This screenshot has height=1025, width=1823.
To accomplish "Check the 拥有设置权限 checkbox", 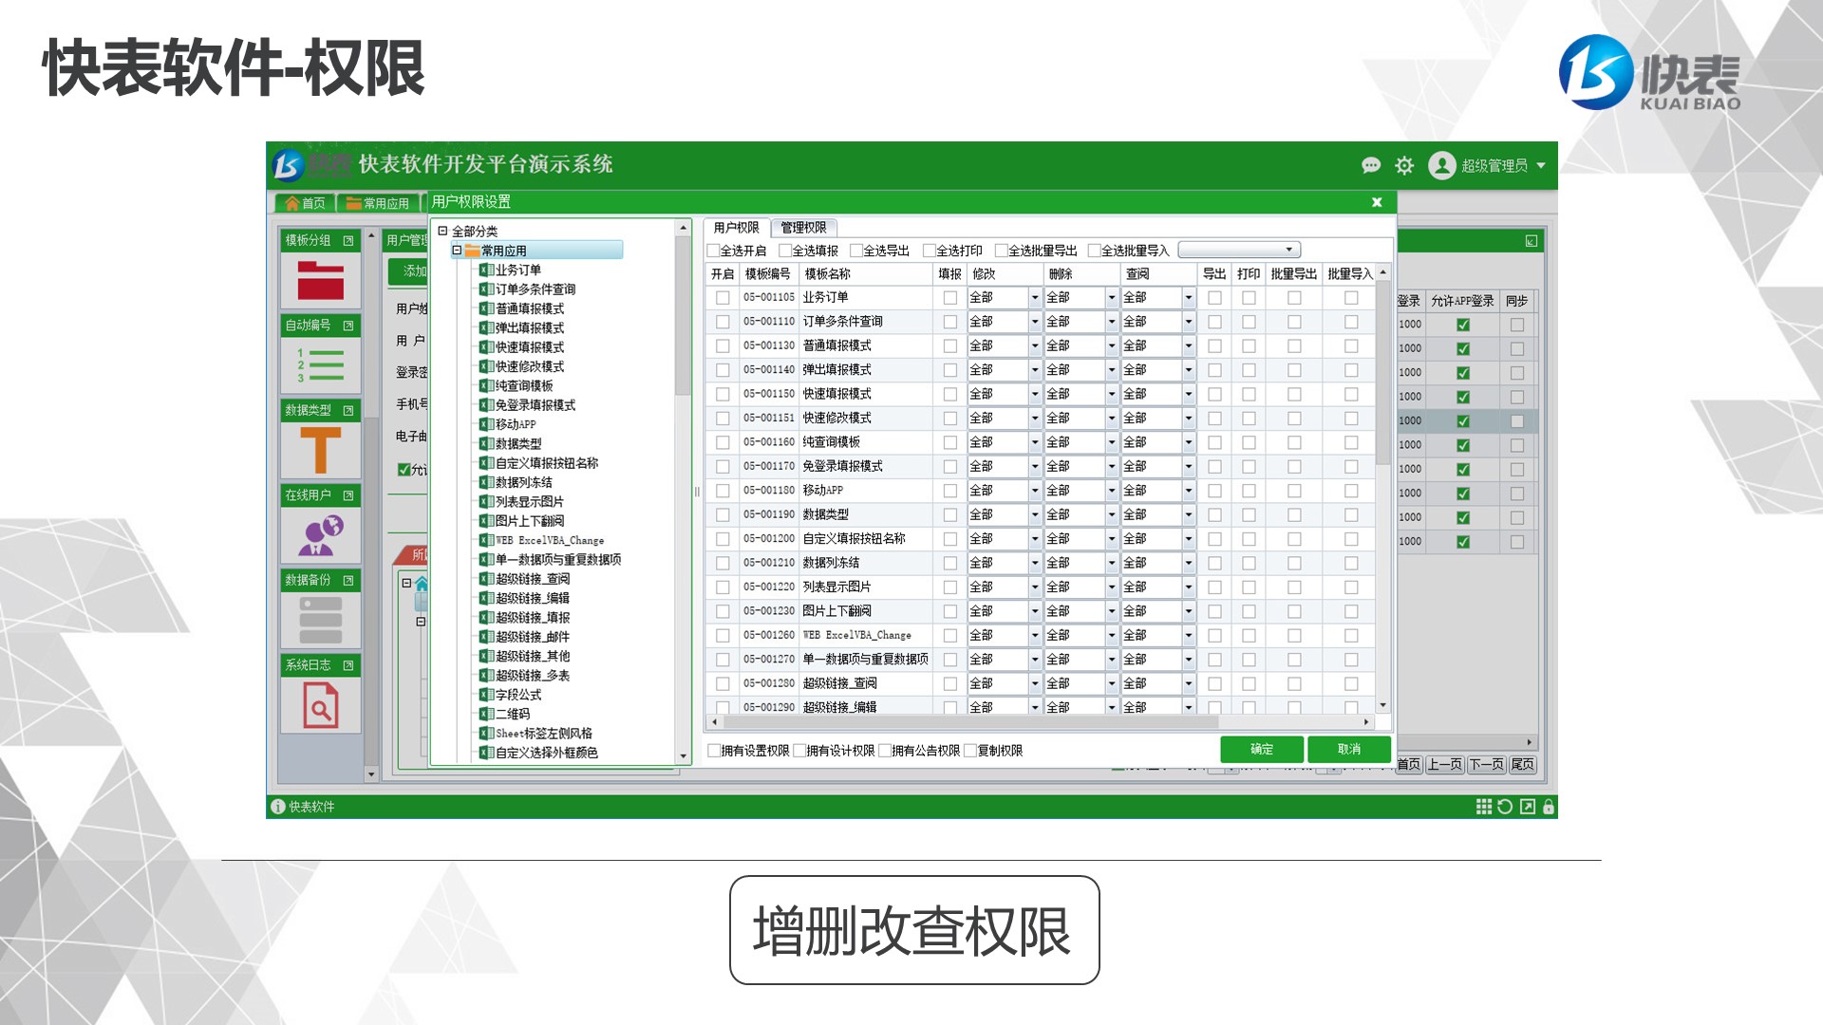I will click(x=714, y=751).
